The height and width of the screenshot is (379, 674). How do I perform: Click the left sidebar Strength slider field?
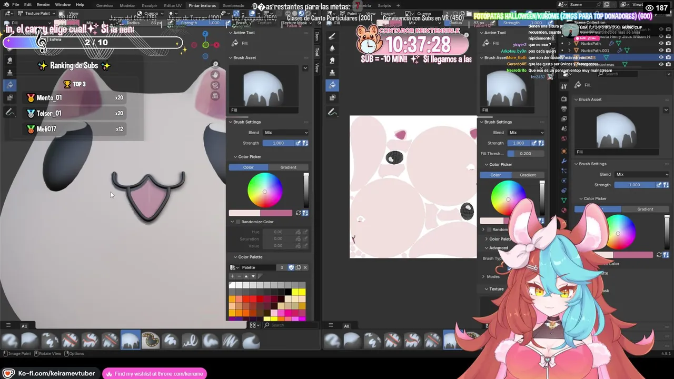(x=278, y=143)
